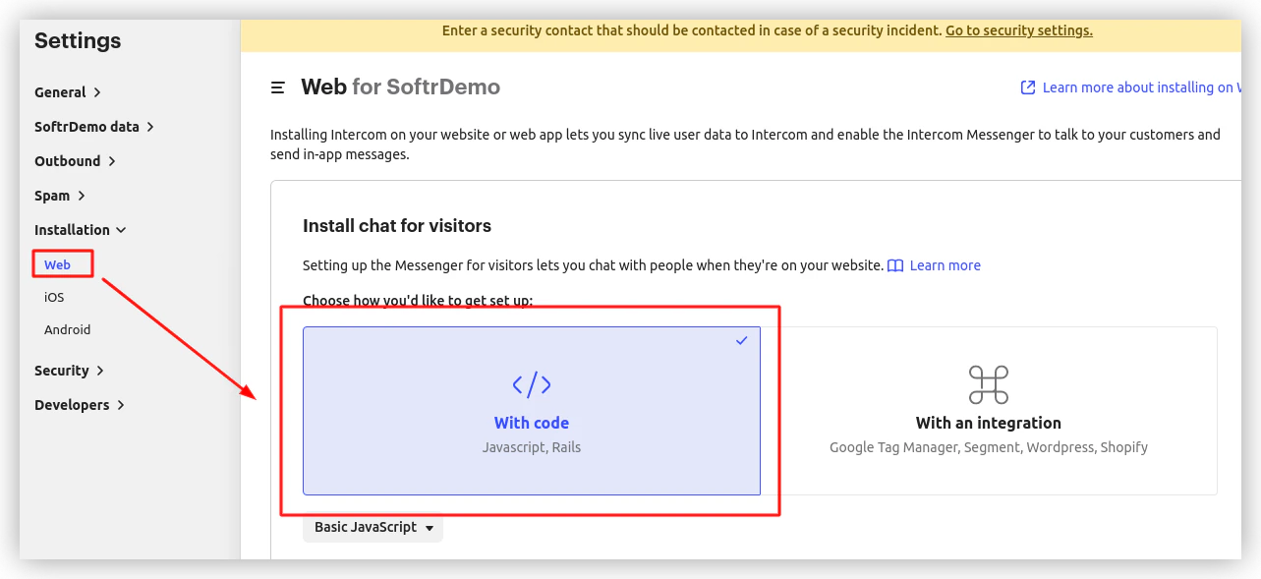This screenshot has height=579, width=1261.
Task: Open the Spam settings section
Action: click(60, 196)
